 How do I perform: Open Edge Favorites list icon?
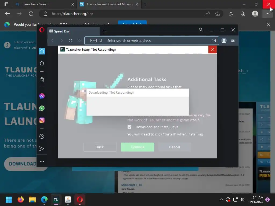coord(231,14)
